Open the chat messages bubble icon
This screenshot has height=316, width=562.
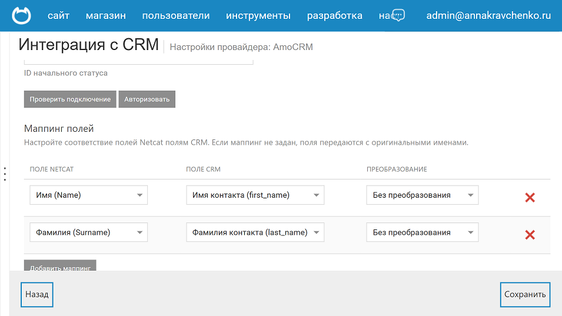point(398,15)
